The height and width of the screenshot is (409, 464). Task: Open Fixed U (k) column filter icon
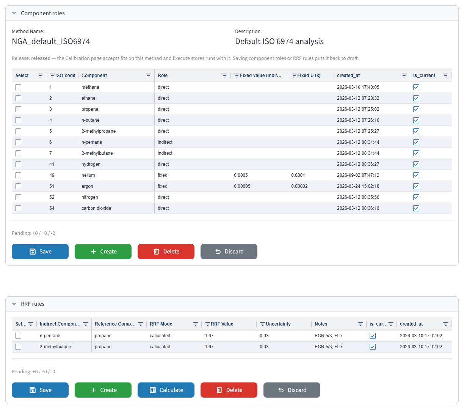[294, 76]
